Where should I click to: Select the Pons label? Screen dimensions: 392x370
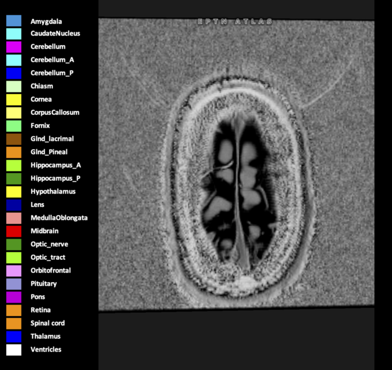tap(38, 297)
